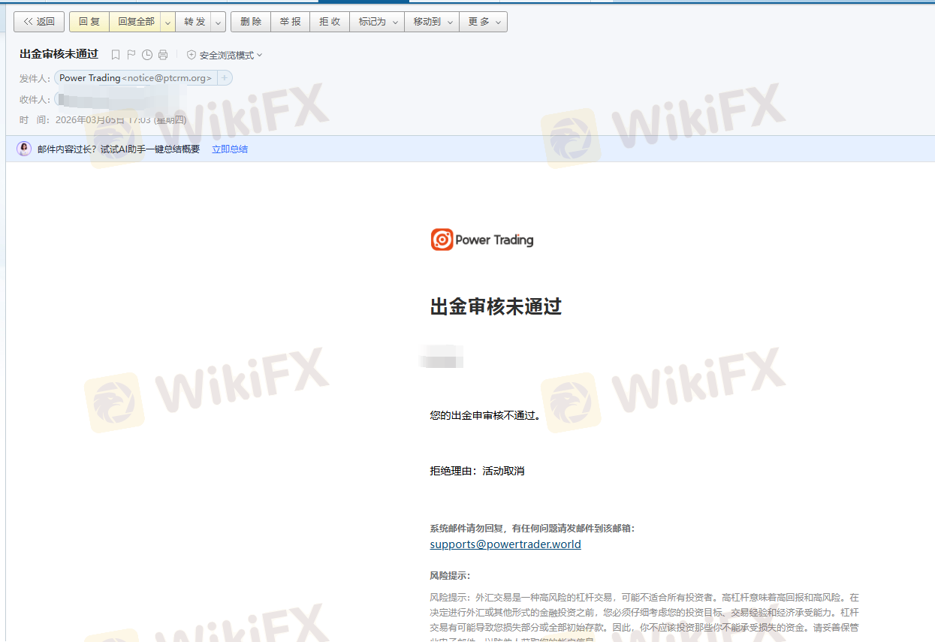The width and height of the screenshot is (935, 642).
Task: Open the 移动到 move-to dropdown
Action: [x=432, y=22]
